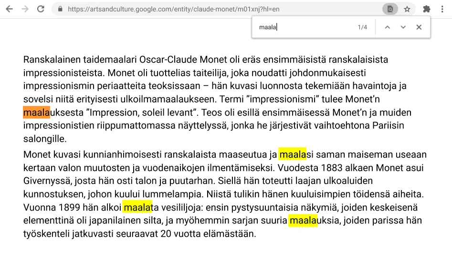Click highlighted maala in word maalasi
The height and width of the screenshot is (254, 452).
pos(292,154)
